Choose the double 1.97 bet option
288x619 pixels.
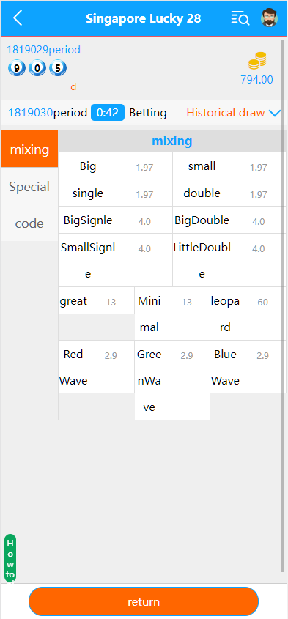click(x=228, y=193)
